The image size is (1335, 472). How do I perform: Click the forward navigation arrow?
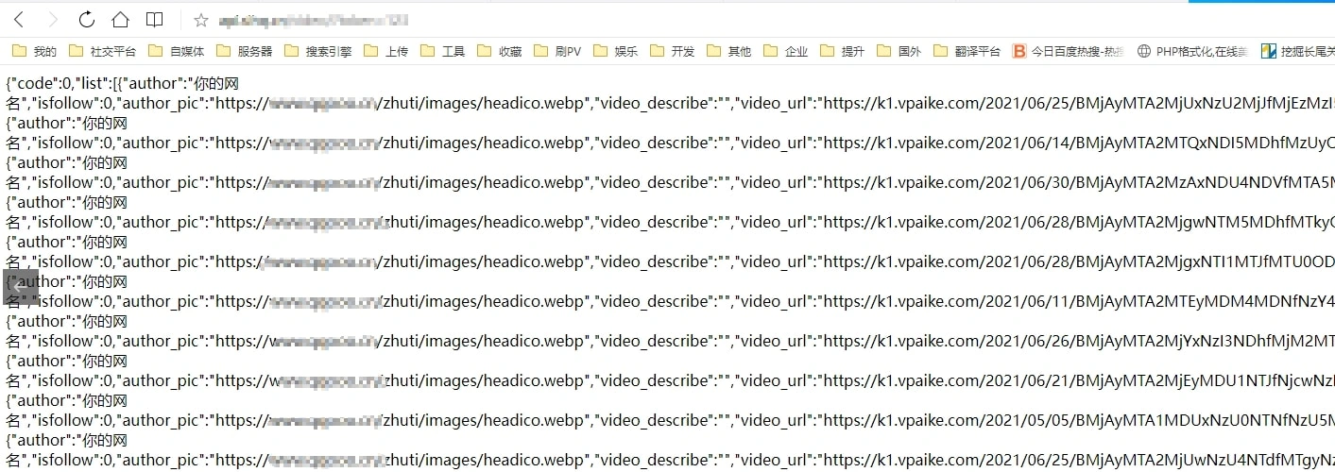(52, 20)
